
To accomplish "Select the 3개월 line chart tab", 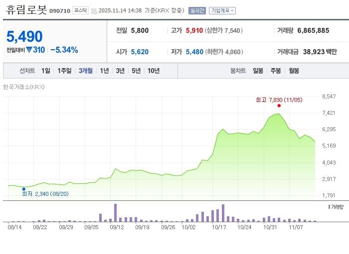I will (x=86, y=71).
